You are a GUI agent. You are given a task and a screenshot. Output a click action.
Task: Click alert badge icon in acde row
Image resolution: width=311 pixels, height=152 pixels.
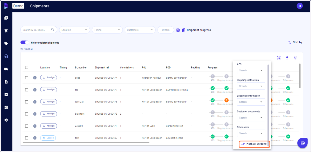click(x=35, y=78)
